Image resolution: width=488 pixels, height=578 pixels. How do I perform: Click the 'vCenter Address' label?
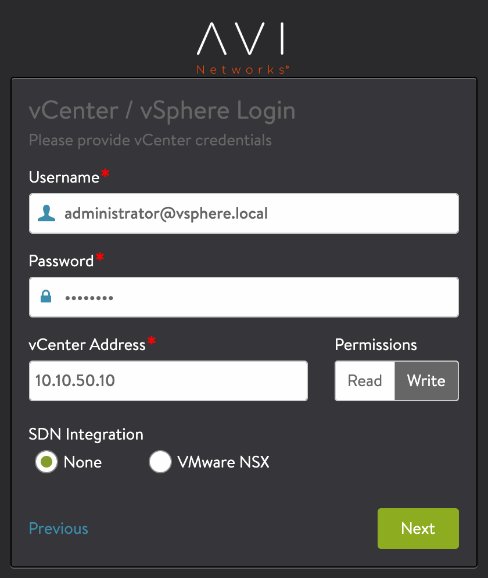point(87,345)
